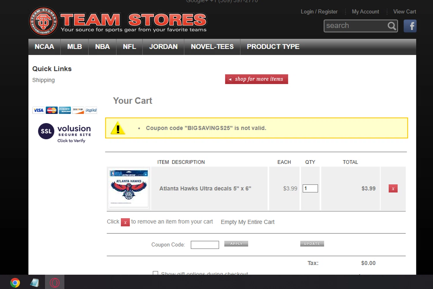This screenshot has width=433, height=289.
Task: Click the Shipping quick link
Action: point(43,80)
